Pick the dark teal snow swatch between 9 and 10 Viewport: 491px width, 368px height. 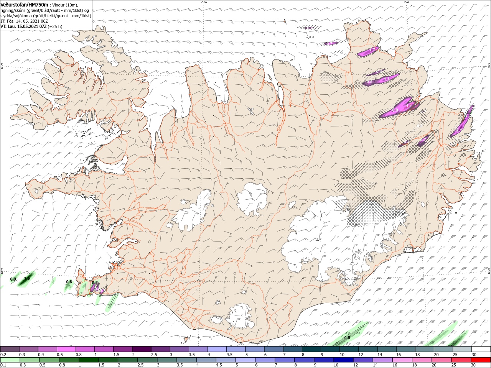point(330,349)
